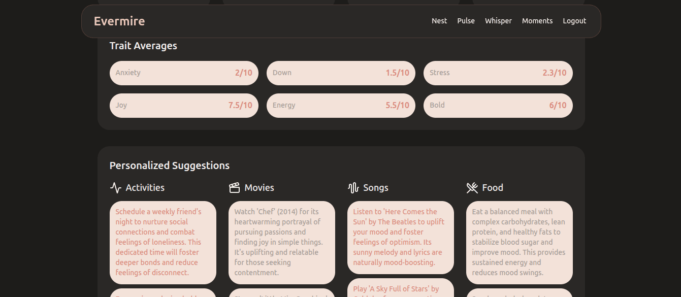Switch to the Moments tab
The width and height of the screenshot is (681, 297).
537,21
